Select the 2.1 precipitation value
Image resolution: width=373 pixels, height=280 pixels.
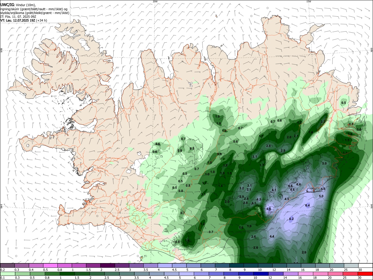[296, 136]
